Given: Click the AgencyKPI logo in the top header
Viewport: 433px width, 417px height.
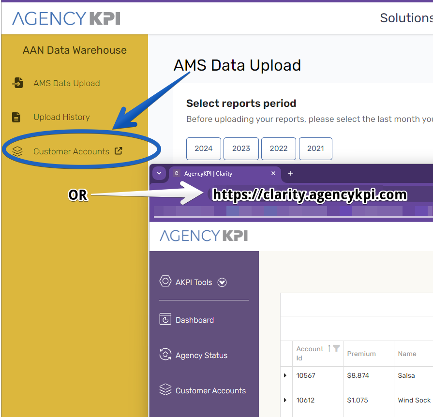Looking at the screenshot, I should [x=66, y=18].
